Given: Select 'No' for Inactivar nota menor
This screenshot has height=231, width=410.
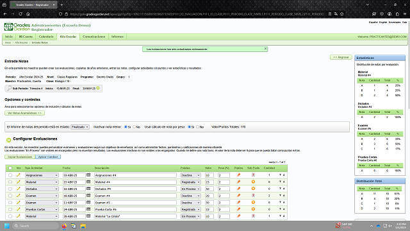Looking at the screenshot, I should 134,127.
